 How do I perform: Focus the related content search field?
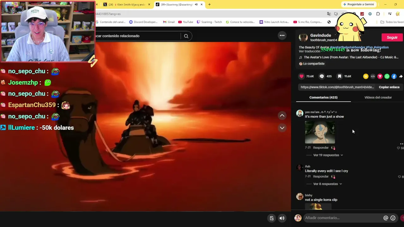137,36
